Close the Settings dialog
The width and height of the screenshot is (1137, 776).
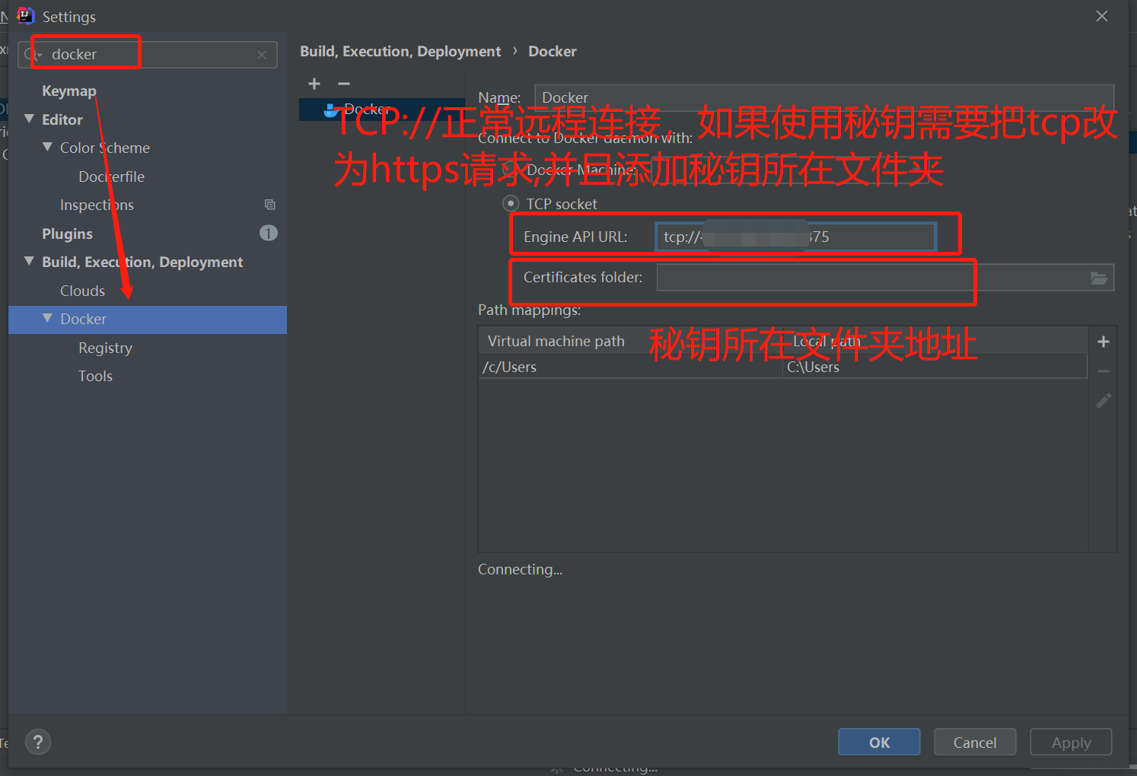1101,16
